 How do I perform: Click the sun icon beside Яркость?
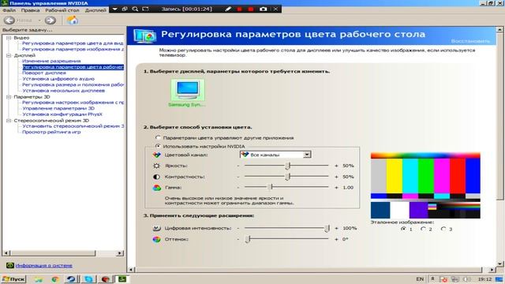pyautogui.click(x=156, y=166)
